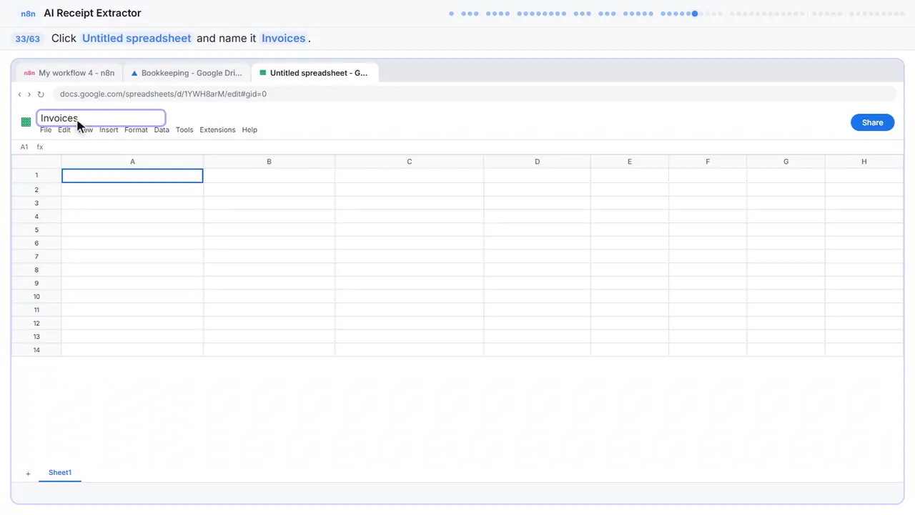Open the Data menu
Viewport: 915px width, 515px height.
[x=162, y=130]
